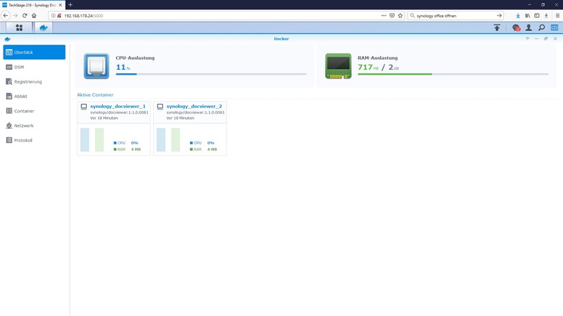Select Registrierung in the Docker sidebar
Image resolution: width=563 pixels, height=316 pixels.
(27, 82)
